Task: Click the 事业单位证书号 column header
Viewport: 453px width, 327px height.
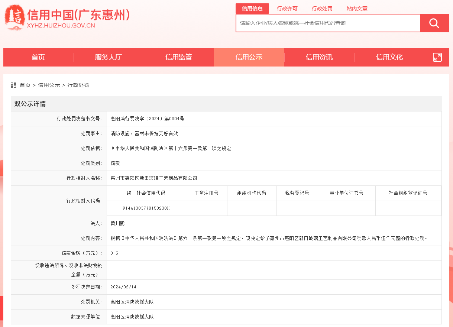Action: click(x=347, y=193)
